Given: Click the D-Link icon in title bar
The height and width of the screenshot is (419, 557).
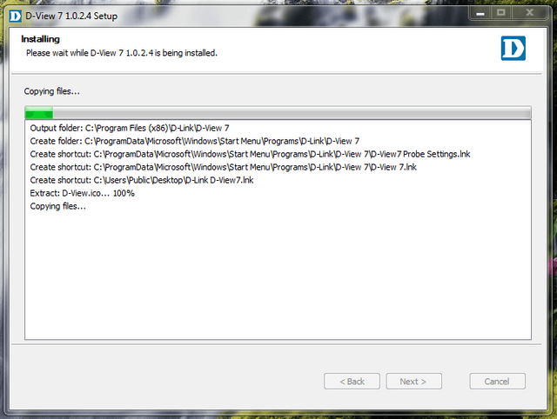Looking at the screenshot, I should (16, 16).
